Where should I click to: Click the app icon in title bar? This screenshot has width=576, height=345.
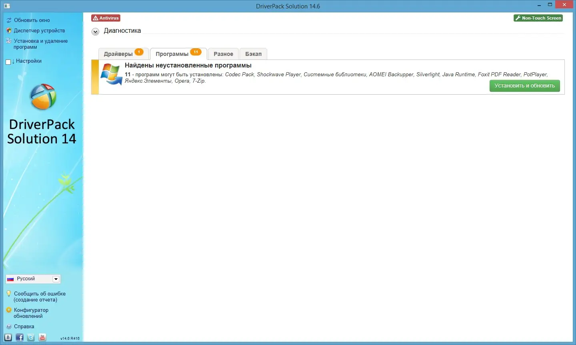click(7, 6)
